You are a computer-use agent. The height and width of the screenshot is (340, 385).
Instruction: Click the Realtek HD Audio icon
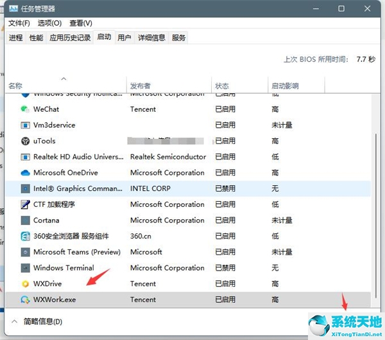click(25, 157)
